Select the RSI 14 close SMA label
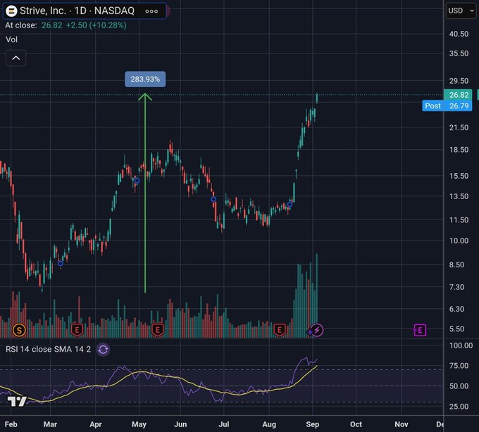Viewport: 479px width, 432px height. pyautogui.click(x=49, y=349)
